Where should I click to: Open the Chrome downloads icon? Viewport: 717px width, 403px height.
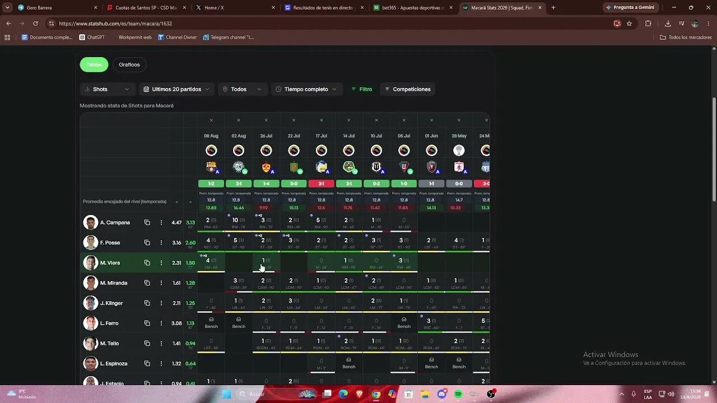coord(668,24)
